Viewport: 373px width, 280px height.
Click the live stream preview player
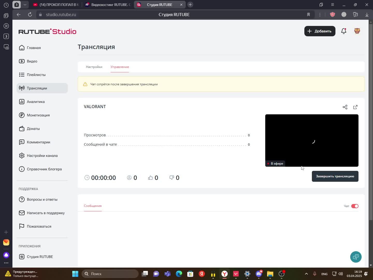point(312,141)
